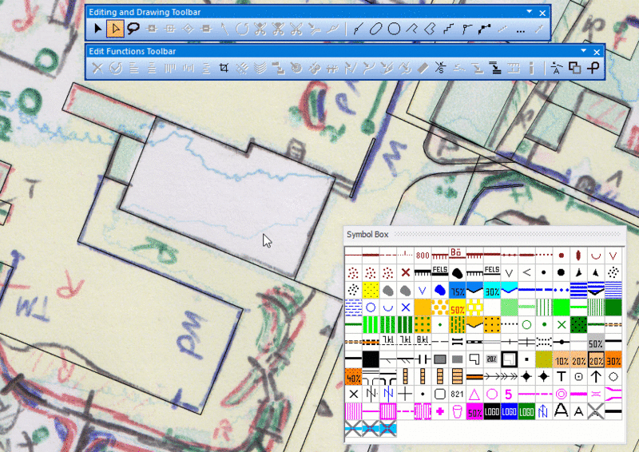Image resolution: width=639 pixels, height=452 pixels.
Task: Select the brown X symbol
Action: coord(405,272)
